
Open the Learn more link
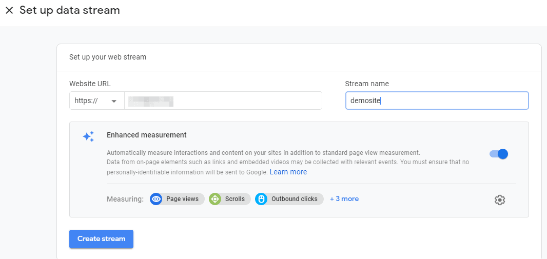[288, 172]
